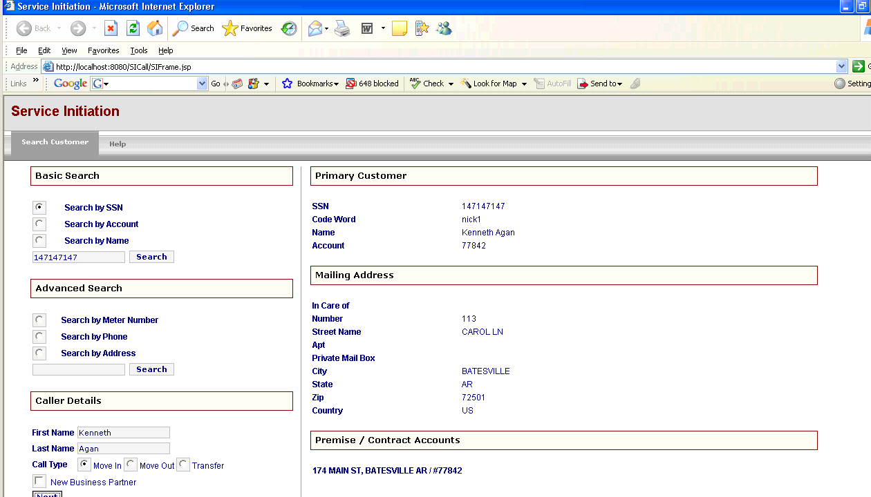Image resolution: width=871 pixels, height=497 pixels.
Task: Open the Favorites menu
Action: point(103,50)
